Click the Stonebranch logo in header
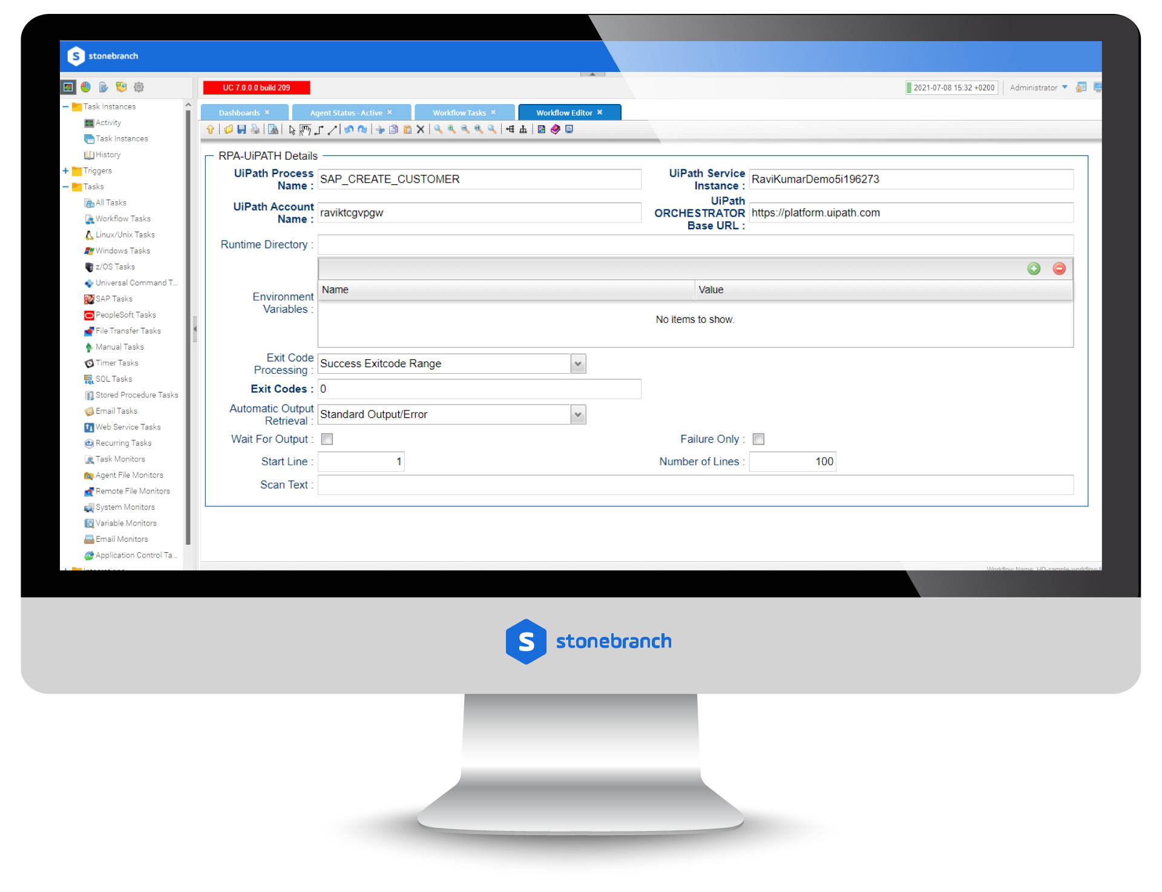Screen dimensions: 1162x892 (103, 56)
